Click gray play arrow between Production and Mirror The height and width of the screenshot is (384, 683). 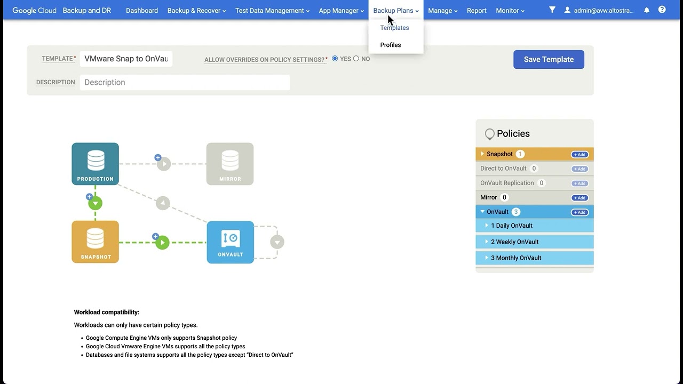pos(164,164)
